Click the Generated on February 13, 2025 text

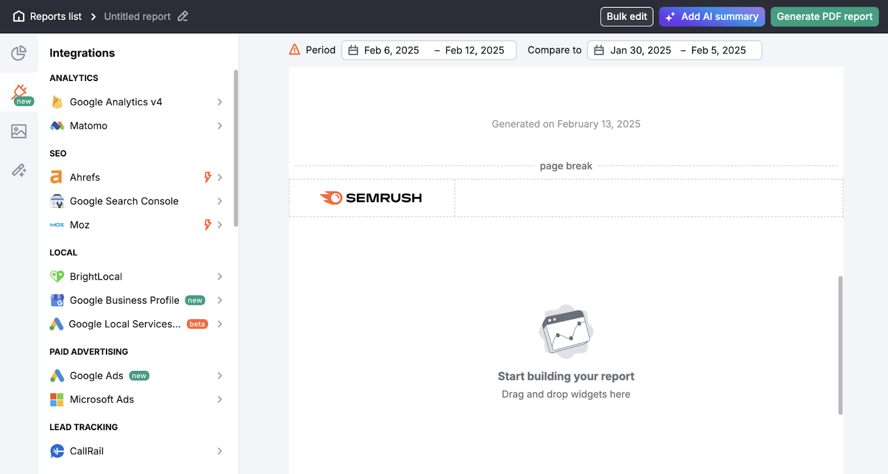566,124
